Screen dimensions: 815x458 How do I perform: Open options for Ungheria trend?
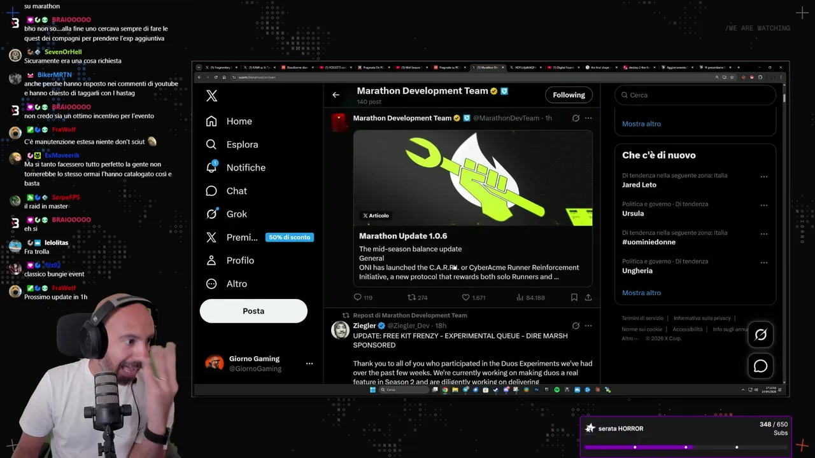[763, 262]
